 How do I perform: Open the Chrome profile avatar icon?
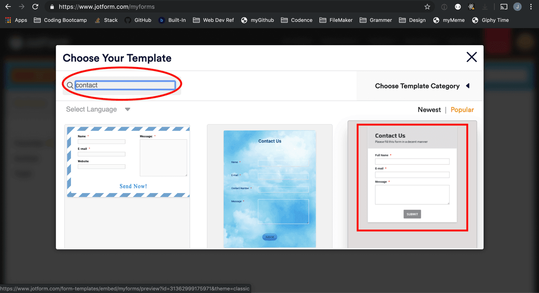[x=517, y=7]
